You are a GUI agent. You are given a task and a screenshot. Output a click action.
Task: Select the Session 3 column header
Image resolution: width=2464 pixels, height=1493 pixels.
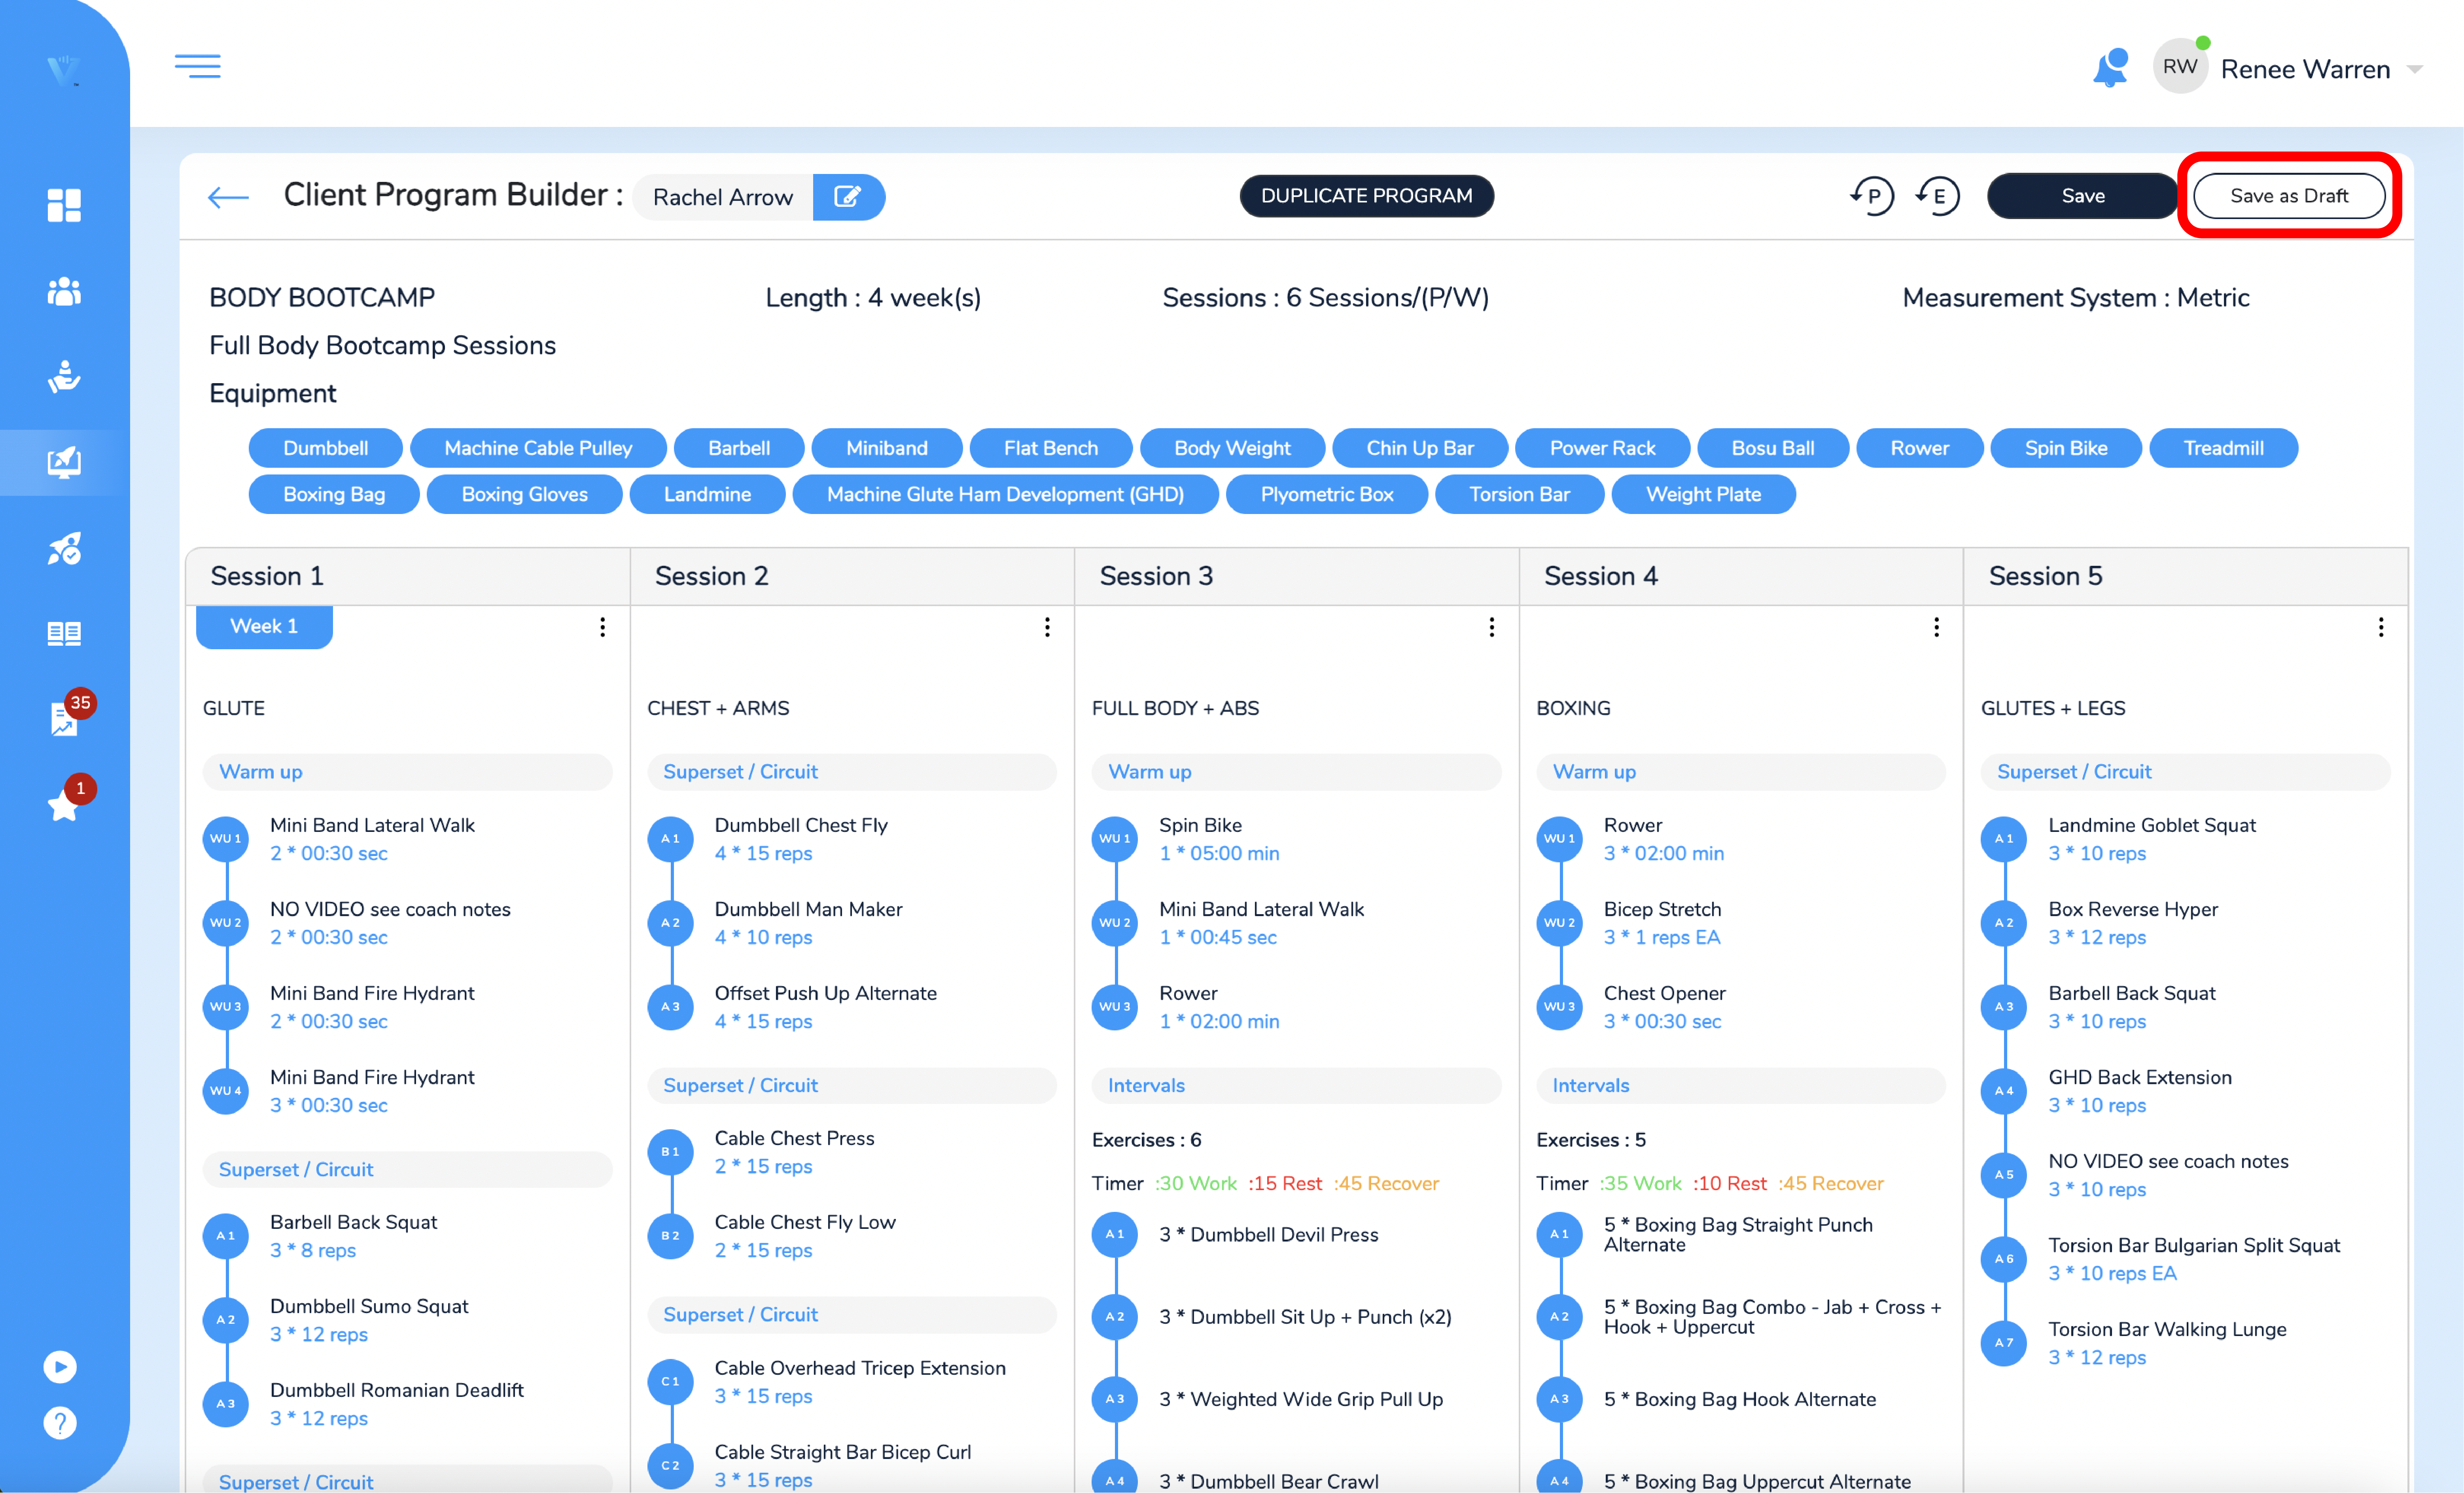point(1297,576)
